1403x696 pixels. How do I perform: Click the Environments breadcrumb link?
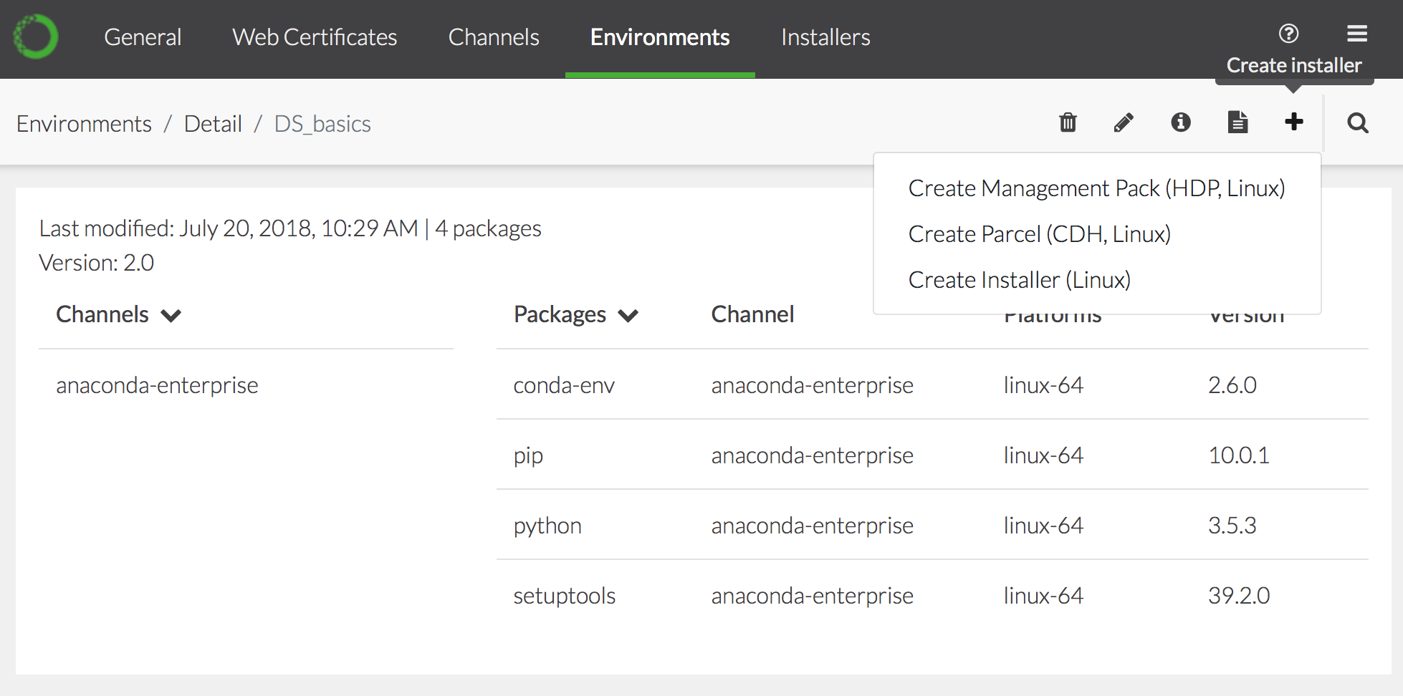[x=84, y=124]
